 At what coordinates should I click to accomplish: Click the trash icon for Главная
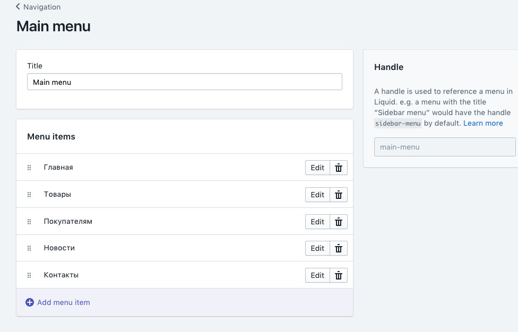[339, 168]
